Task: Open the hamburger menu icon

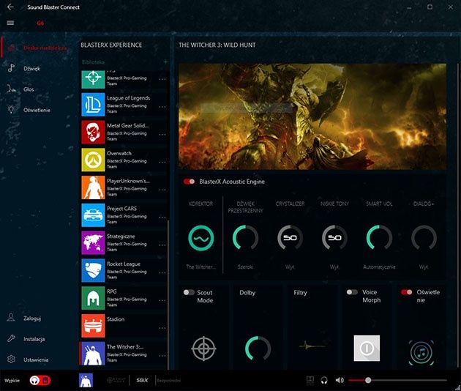Action: pyautogui.click(x=10, y=23)
